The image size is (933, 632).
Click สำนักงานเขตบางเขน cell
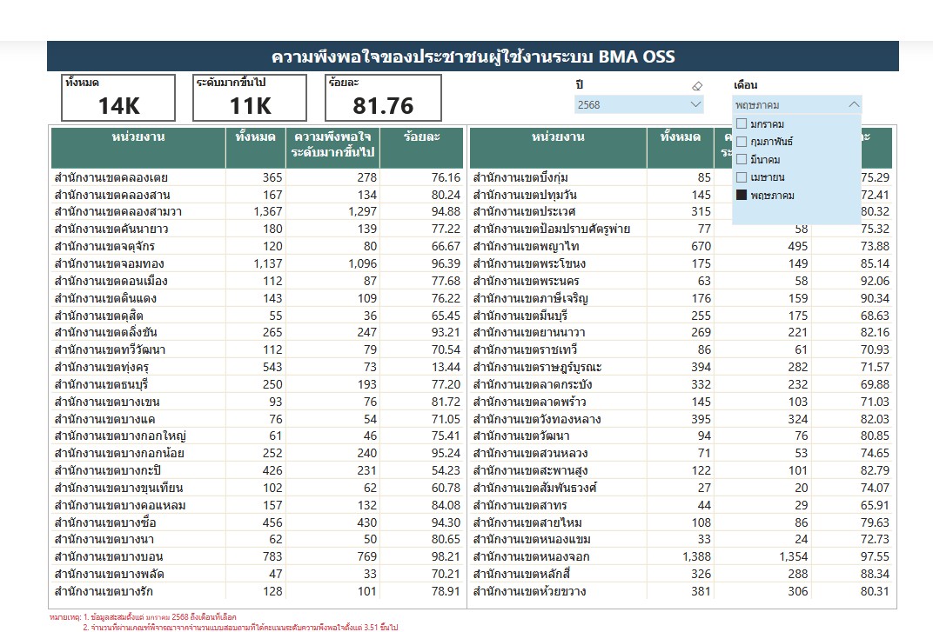pyautogui.click(x=107, y=402)
